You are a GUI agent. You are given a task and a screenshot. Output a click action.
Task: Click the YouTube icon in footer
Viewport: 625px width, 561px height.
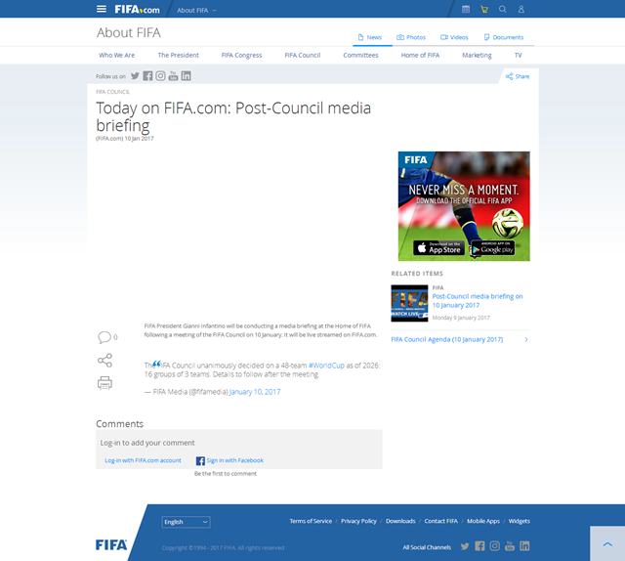(510, 546)
